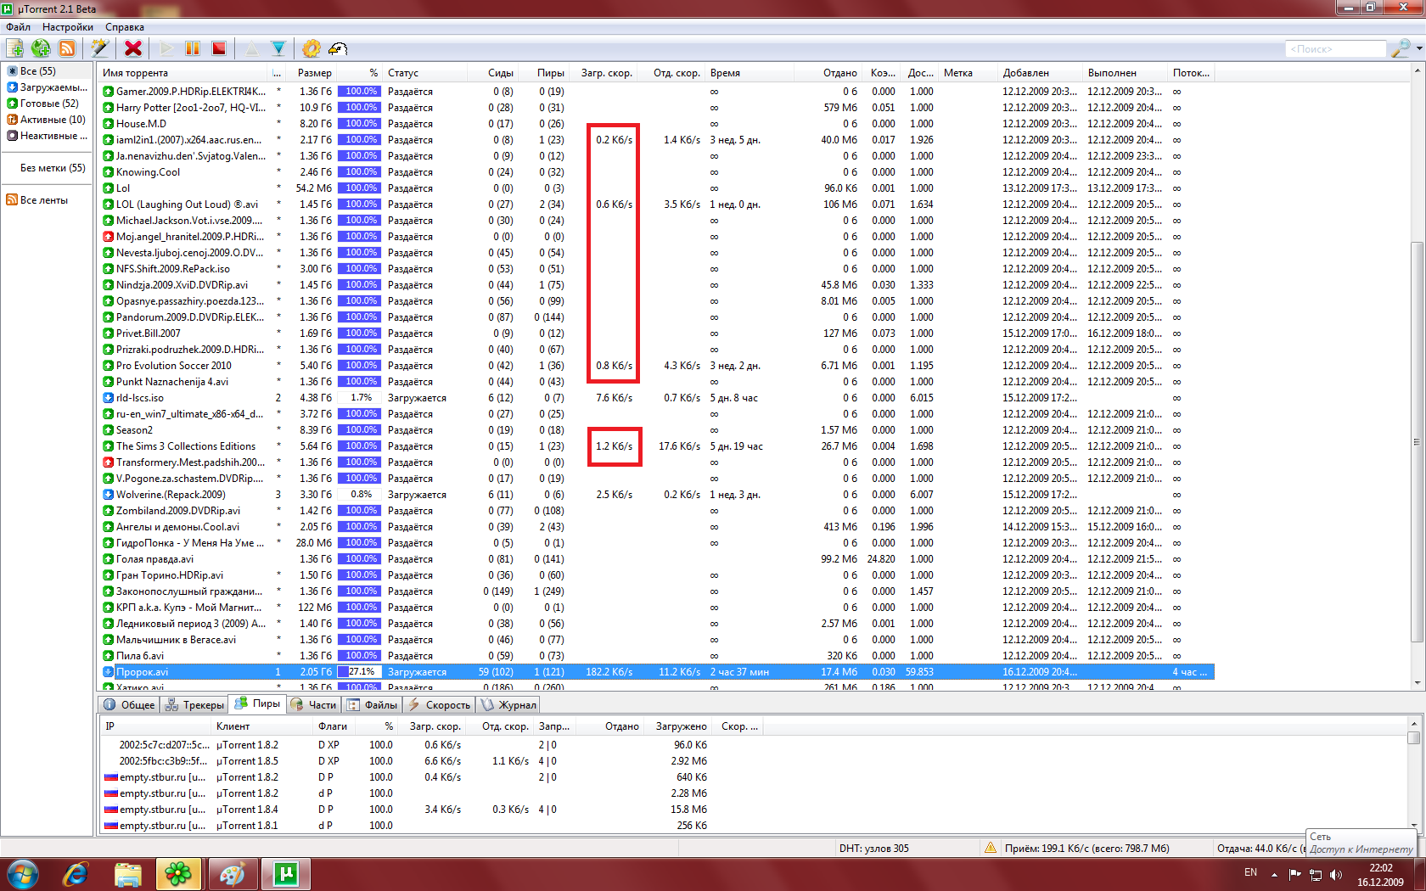1426x891 pixels.
Task: Click the Create New Torrent wand icon
Action: [x=99, y=48]
